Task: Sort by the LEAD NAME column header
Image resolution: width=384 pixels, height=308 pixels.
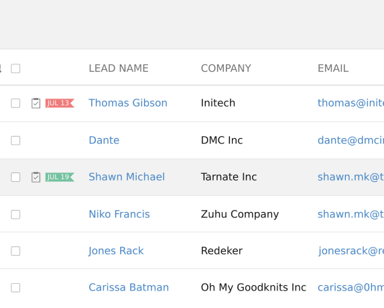Action: click(x=119, y=68)
